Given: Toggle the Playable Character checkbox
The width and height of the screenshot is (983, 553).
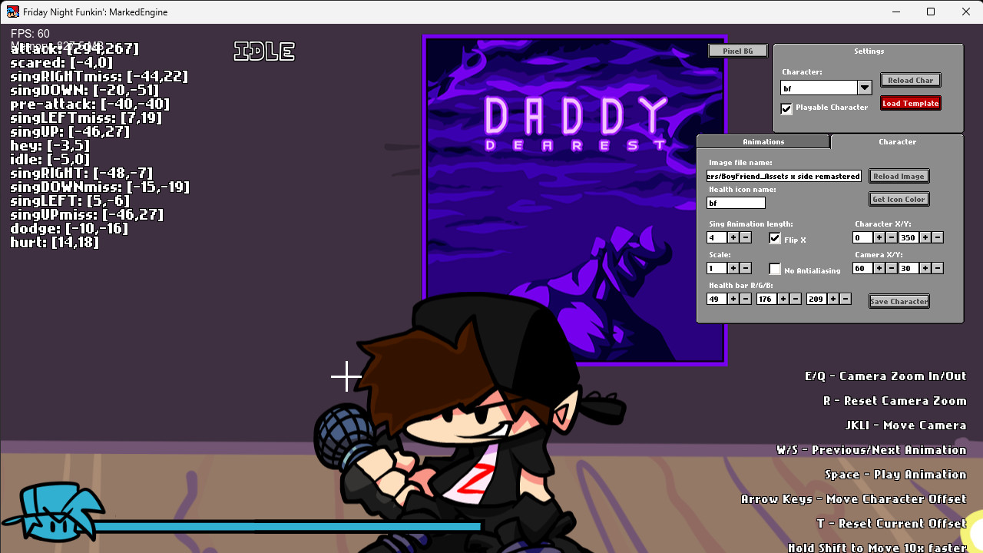Looking at the screenshot, I should point(786,109).
